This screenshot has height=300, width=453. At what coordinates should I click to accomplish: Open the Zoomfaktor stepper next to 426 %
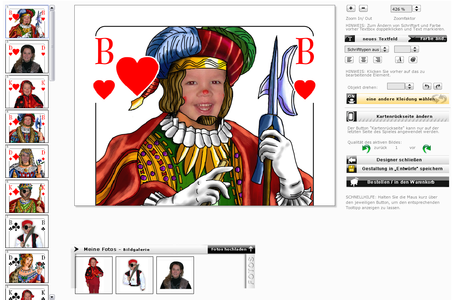[x=417, y=8]
